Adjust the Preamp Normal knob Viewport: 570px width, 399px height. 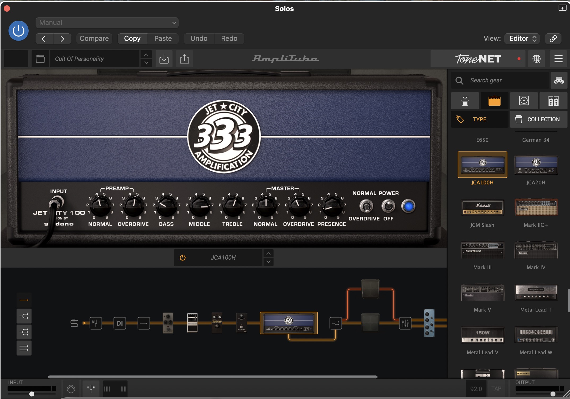pos(100,206)
